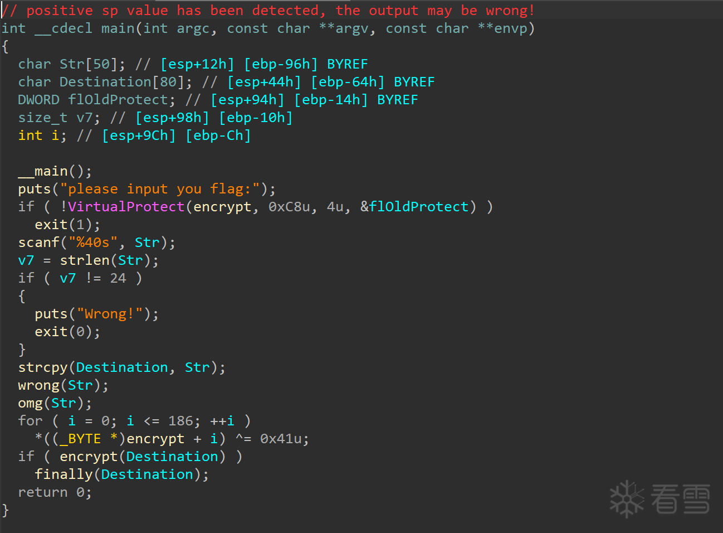Click the argc parameter in main signature
This screenshot has height=533, width=723.
(x=193, y=28)
